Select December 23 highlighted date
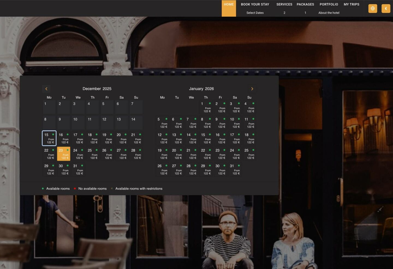Image resolution: width=393 pixels, height=269 pixels. [x=64, y=154]
